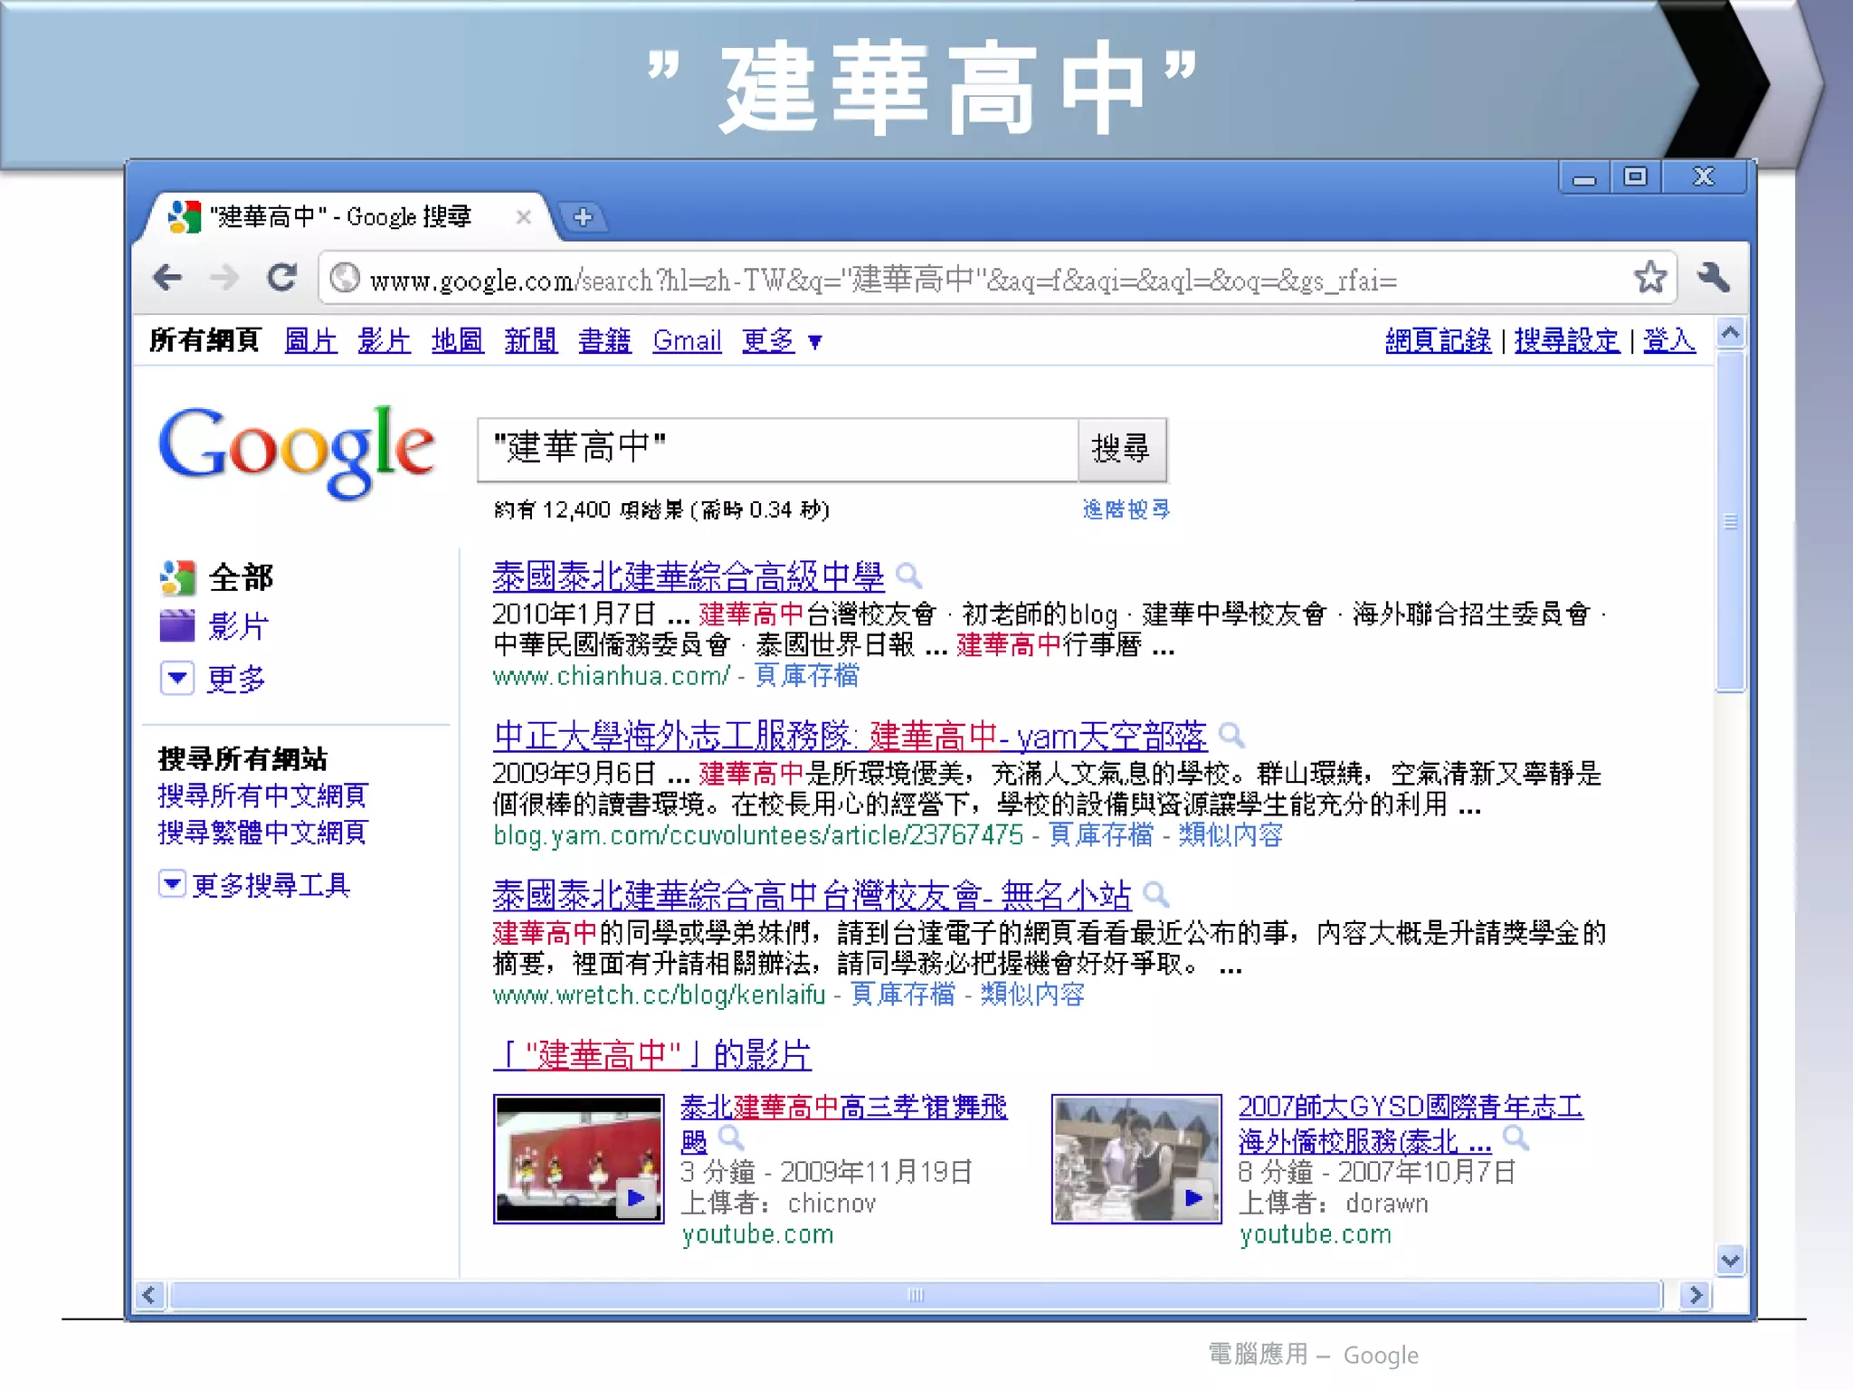Focus the search box containing "建華高中"
Image resolution: width=1853 pixels, height=1390 pixels.
[x=778, y=449]
